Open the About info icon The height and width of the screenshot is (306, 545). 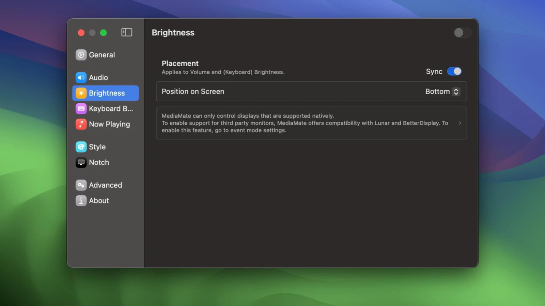pos(81,201)
